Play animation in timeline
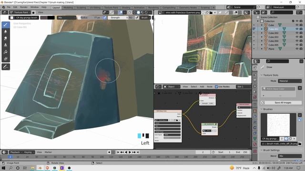 130,152
